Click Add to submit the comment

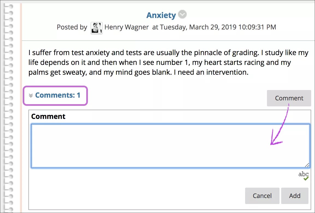pyautogui.click(x=295, y=196)
